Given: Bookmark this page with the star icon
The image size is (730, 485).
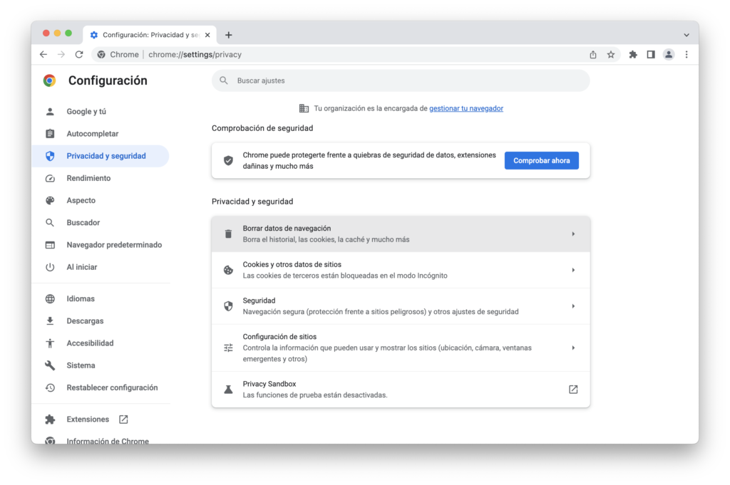Looking at the screenshot, I should click(x=611, y=54).
